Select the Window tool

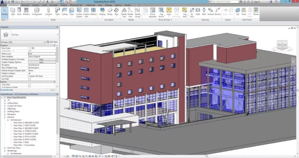coord(26,12)
